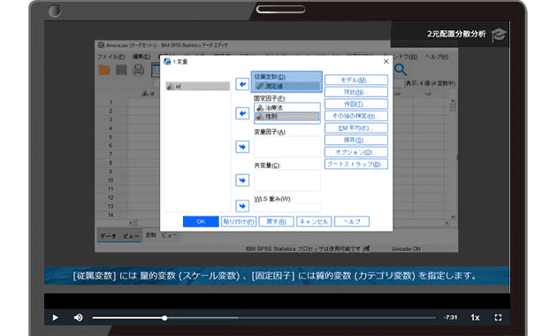The width and height of the screenshot is (557, 336).
Task: Select 測定値 in the dependent variable box
Action: (287, 86)
